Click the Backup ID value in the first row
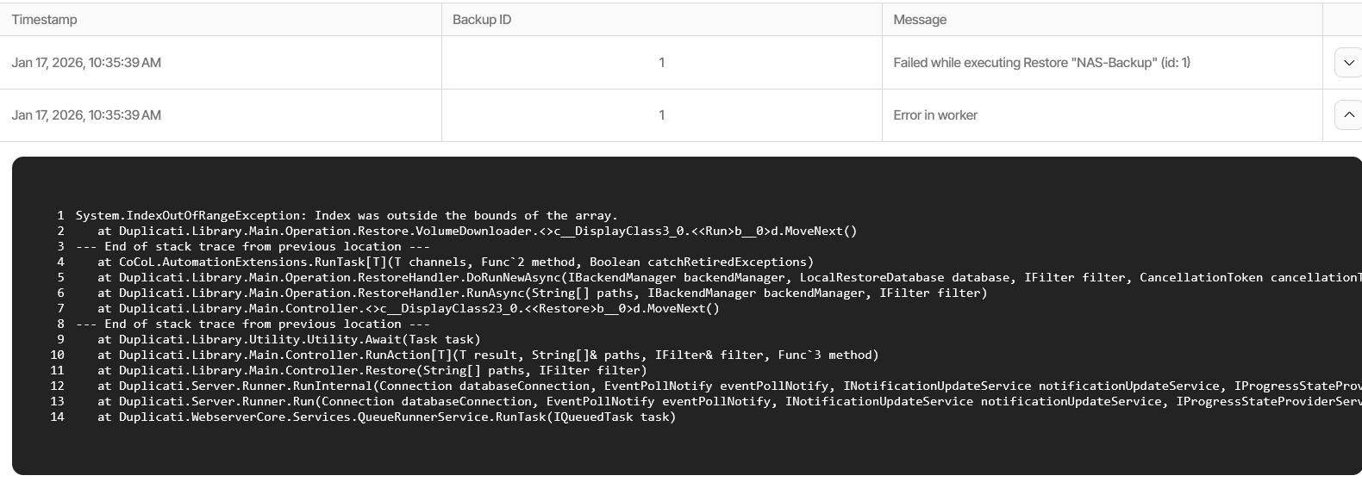This screenshot has width=1362, height=488. pos(661,63)
